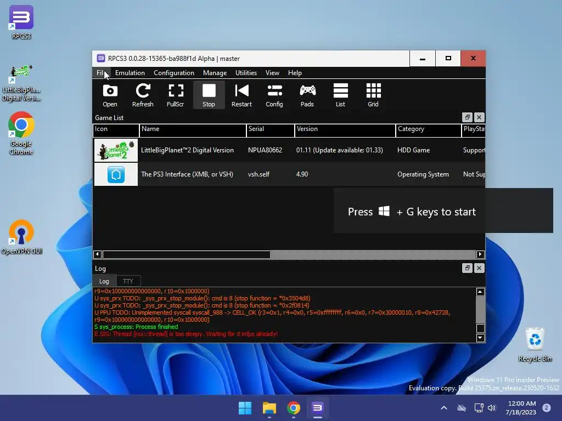Open the OpenVPN GUI desktop shortcut
562x421 pixels.
tap(21, 237)
